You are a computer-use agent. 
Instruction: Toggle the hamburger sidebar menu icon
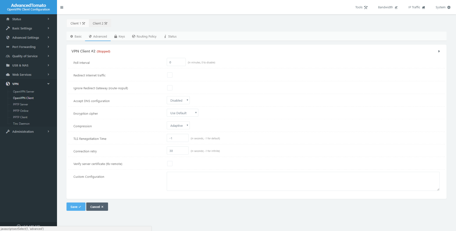pyautogui.click(x=62, y=7)
